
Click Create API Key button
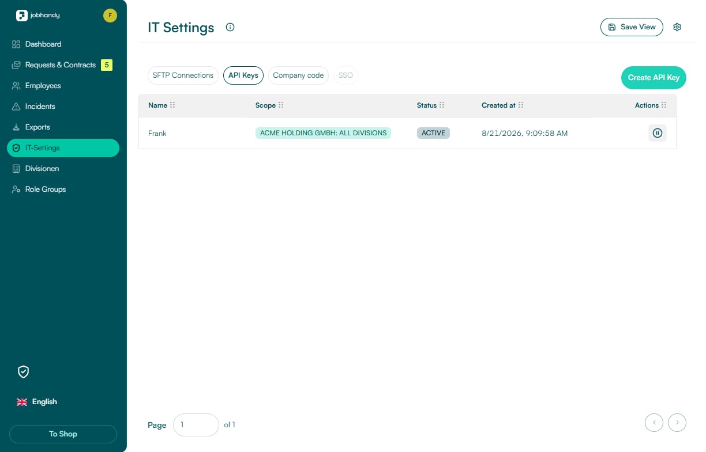654,78
